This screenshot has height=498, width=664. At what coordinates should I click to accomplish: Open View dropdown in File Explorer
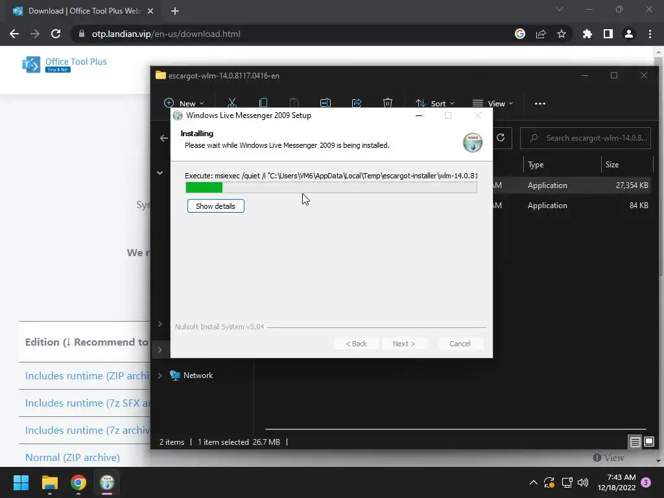coord(493,103)
